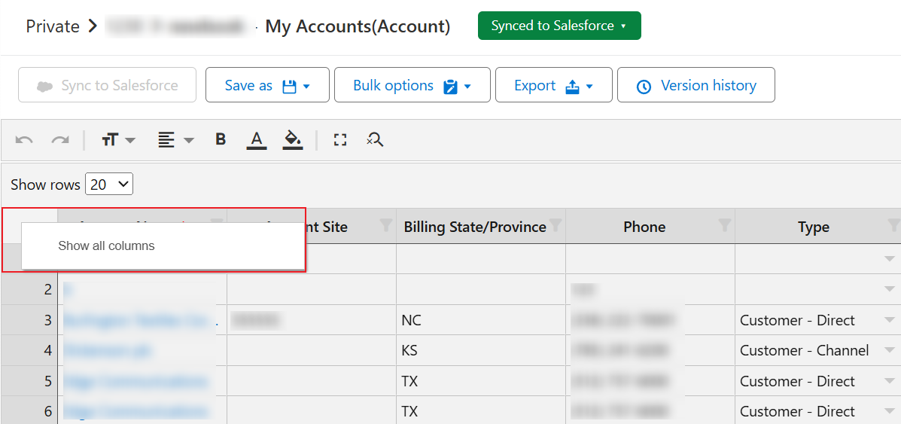901x424 pixels.
Task: Go to Private breadcrumb
Action: (x=53, y=26)
